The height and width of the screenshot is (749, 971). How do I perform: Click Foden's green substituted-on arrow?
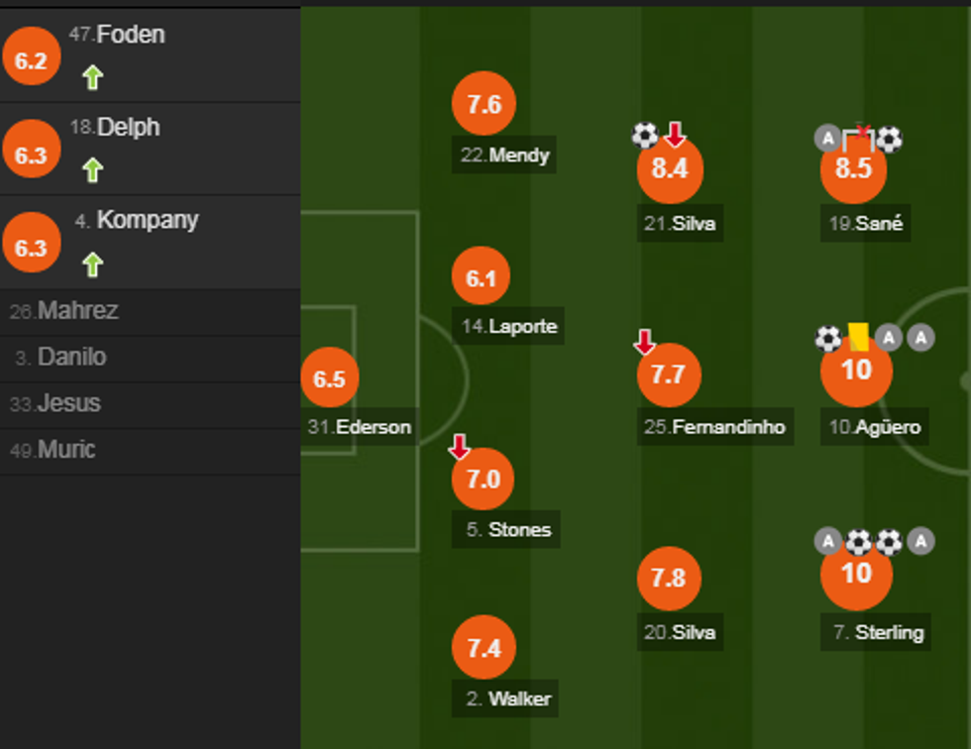pos(92,76)
